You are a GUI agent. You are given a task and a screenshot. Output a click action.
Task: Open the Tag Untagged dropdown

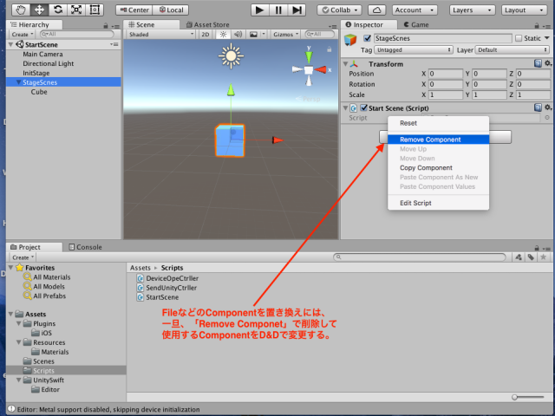point(414,50)
